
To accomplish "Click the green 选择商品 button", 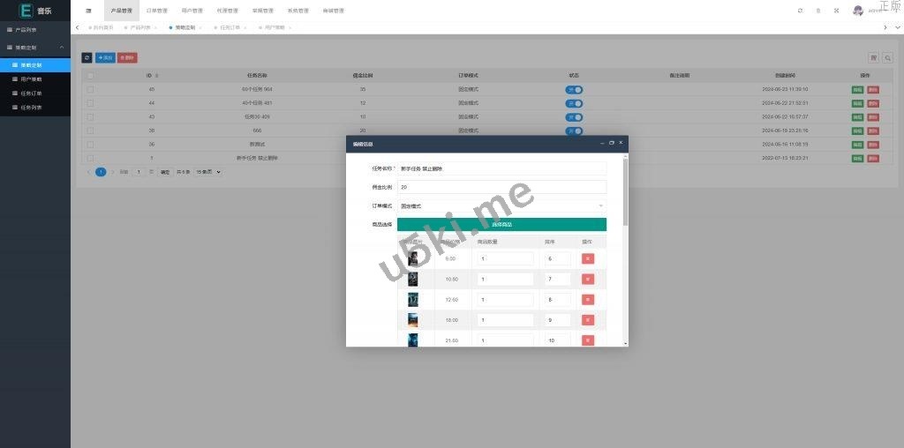I will [501, 224].
